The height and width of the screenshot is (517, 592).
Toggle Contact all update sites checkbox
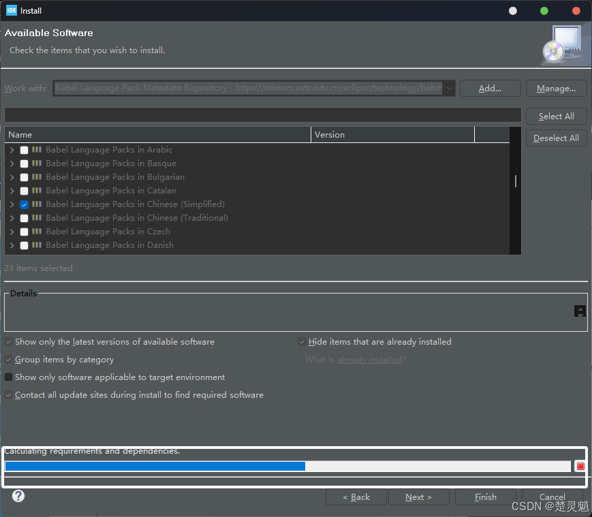coord(8,394)
